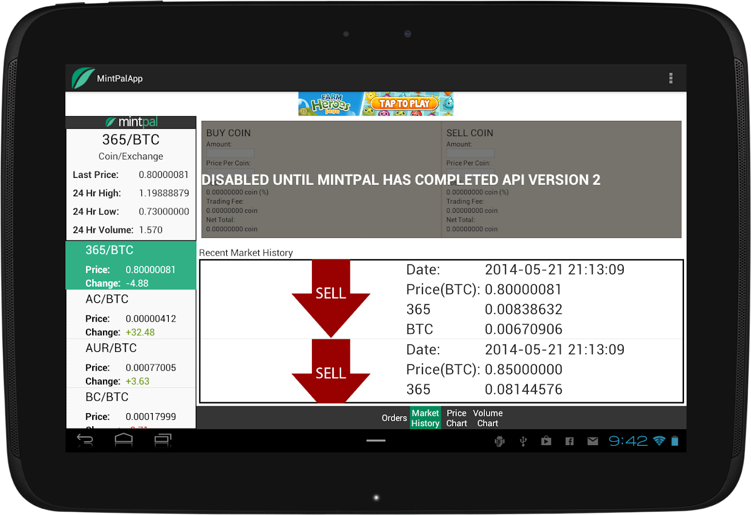Tap the 24 Hr Volume value 1.570
Image resolution: width=751 pixels, height=515 pixels.
pos(151,230)
